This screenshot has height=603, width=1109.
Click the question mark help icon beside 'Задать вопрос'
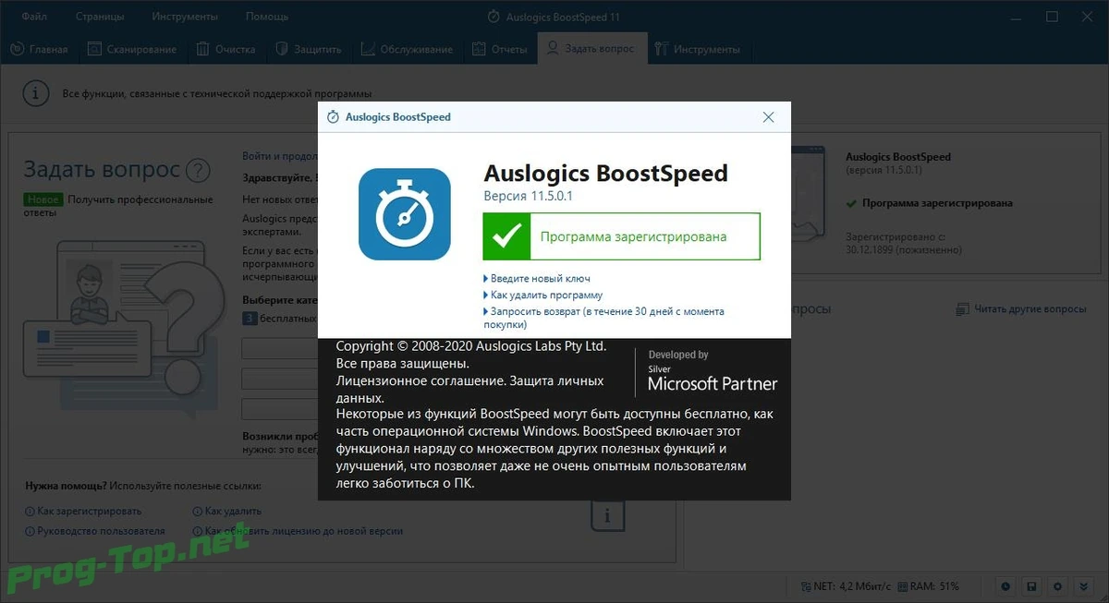[x=198, y=170]
